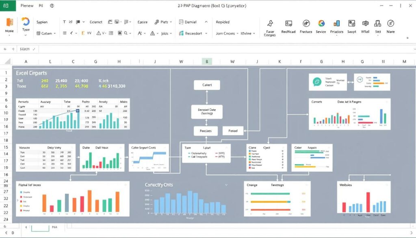The height and width of the screenshot is (238, 416).
Task: Click the Demiel icon in ribbon
Action: tap(181, 22)
